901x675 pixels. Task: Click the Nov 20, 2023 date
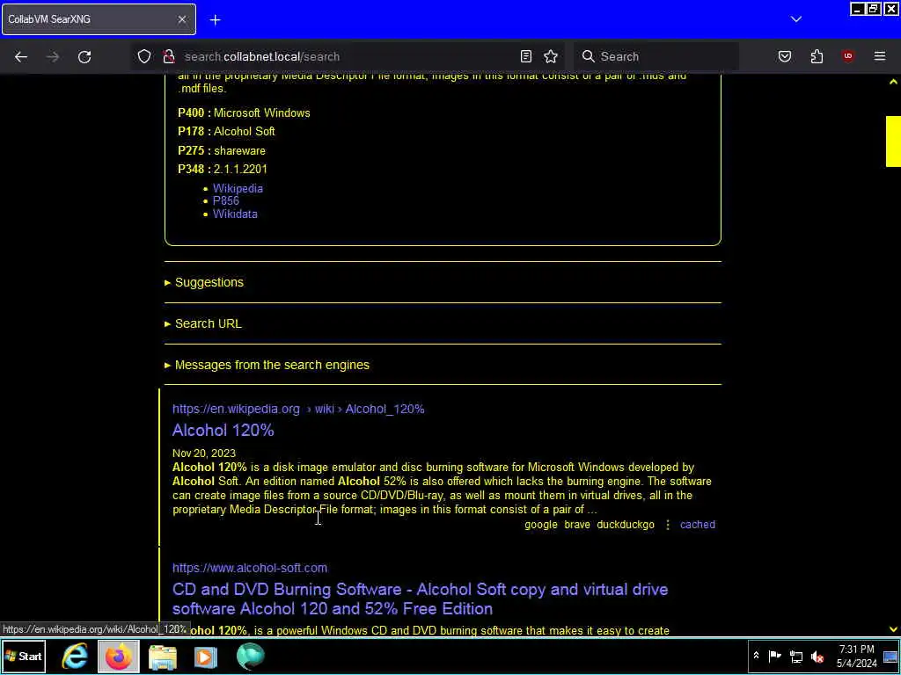(x=204, y=454)
